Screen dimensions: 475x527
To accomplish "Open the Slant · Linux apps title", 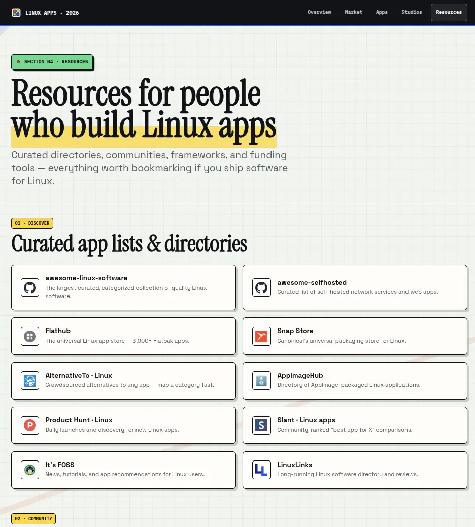I will click(x=306, y=420).
